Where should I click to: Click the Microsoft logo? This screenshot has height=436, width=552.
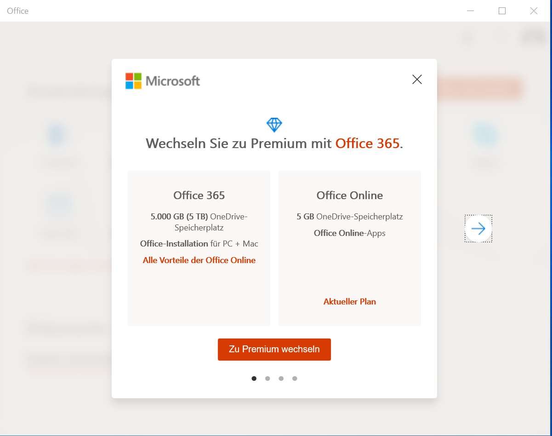(163, 81)
